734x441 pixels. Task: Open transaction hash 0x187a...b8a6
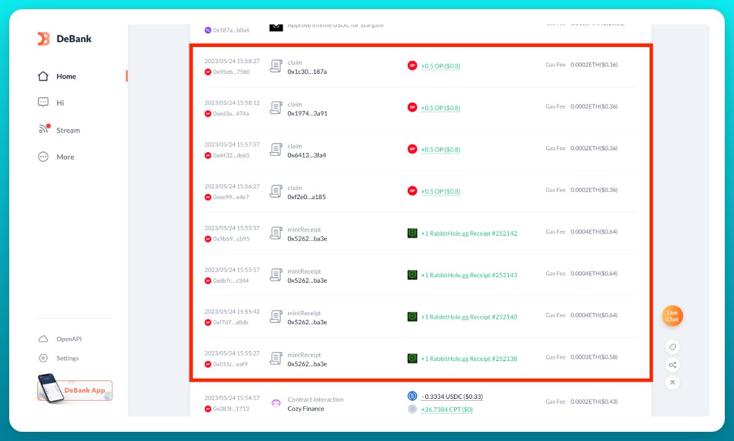pos(231,30)
